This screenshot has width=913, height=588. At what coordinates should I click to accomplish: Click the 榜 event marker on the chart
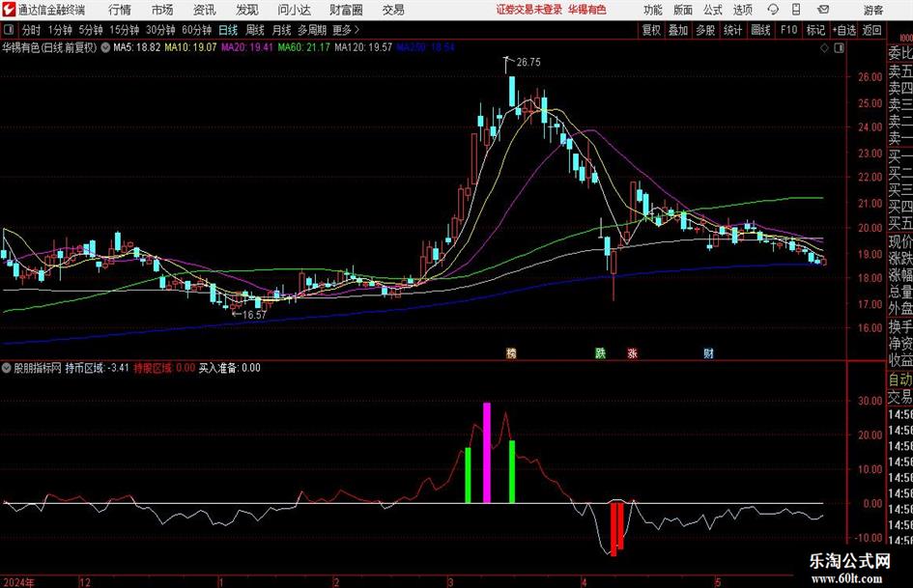[x=511, y=352]
